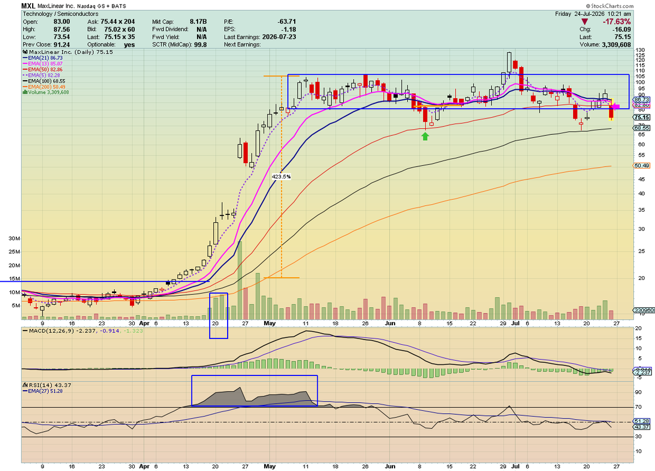The height and width of the screenshot is (471, 655).
Task: Click the -17.63% percent change
Action: [x=616, y=21]
